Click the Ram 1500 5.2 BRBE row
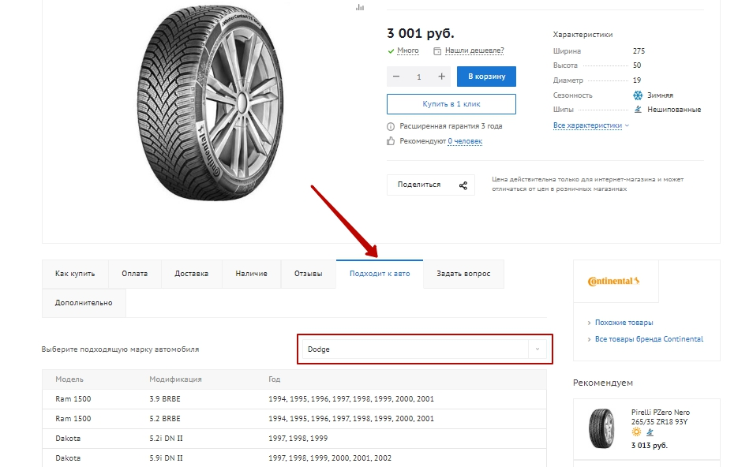738x467 pixels. tap(294, 419)
